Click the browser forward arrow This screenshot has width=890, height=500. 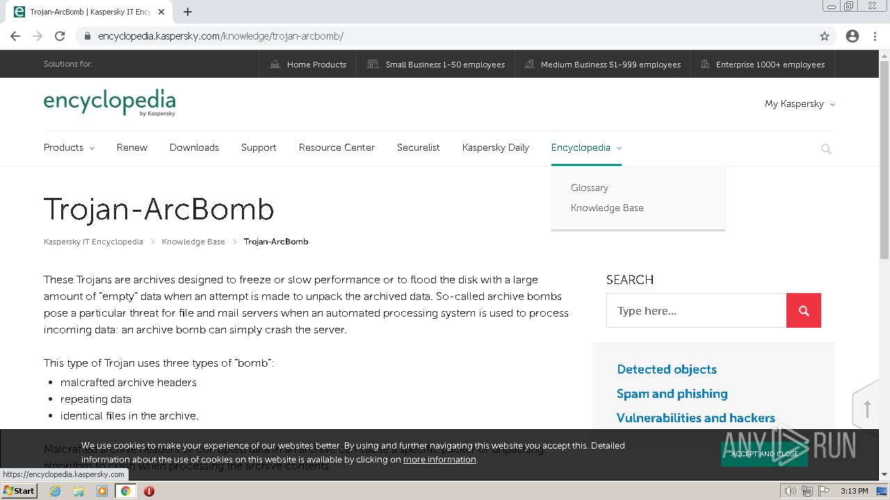click(x=38, y=36)
